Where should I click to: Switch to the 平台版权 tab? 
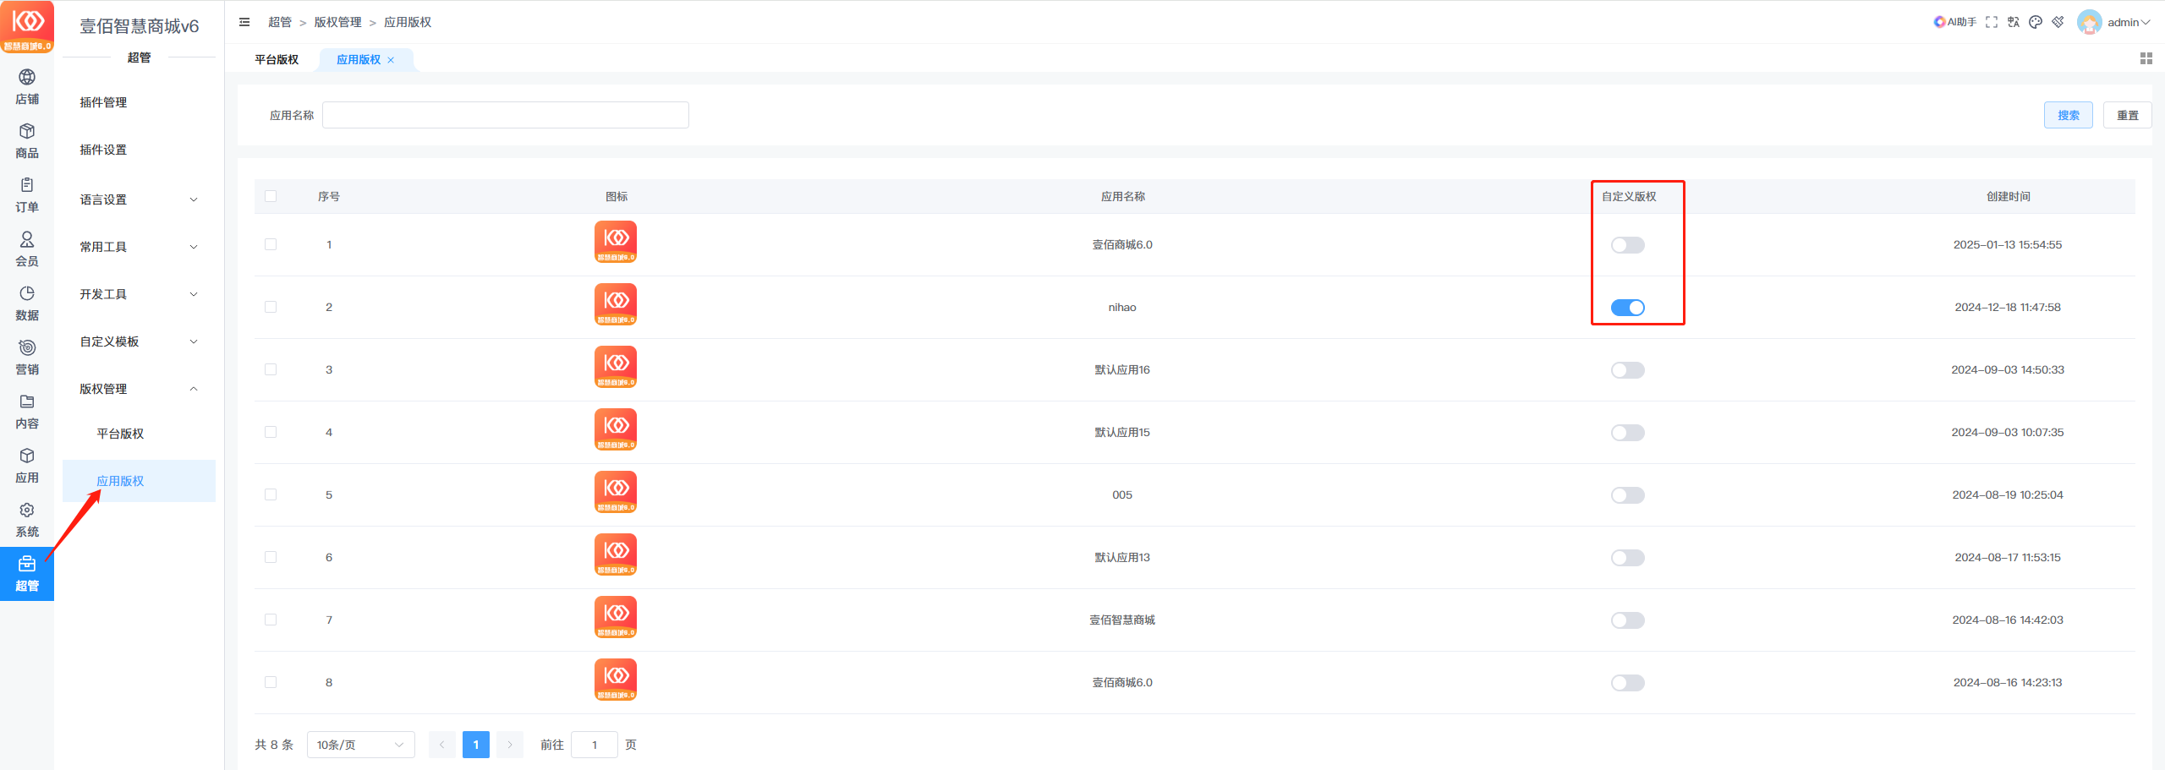[x=277, y=60]
